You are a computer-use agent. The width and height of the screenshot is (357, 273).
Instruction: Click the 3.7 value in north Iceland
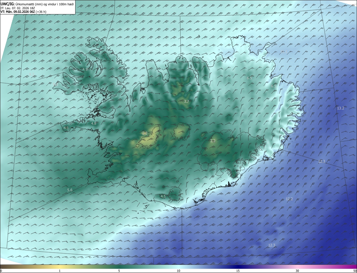[187, 102]
